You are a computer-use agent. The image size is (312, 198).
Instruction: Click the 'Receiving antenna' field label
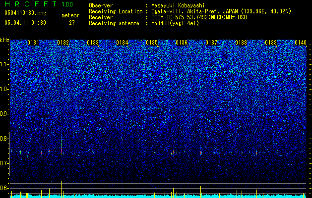pos(114,23)
